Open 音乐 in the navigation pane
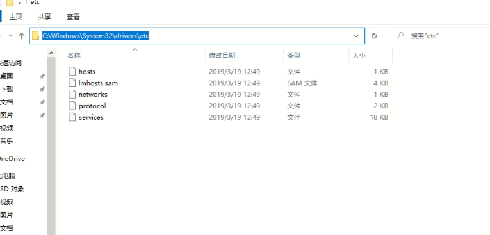 point(6,141)
